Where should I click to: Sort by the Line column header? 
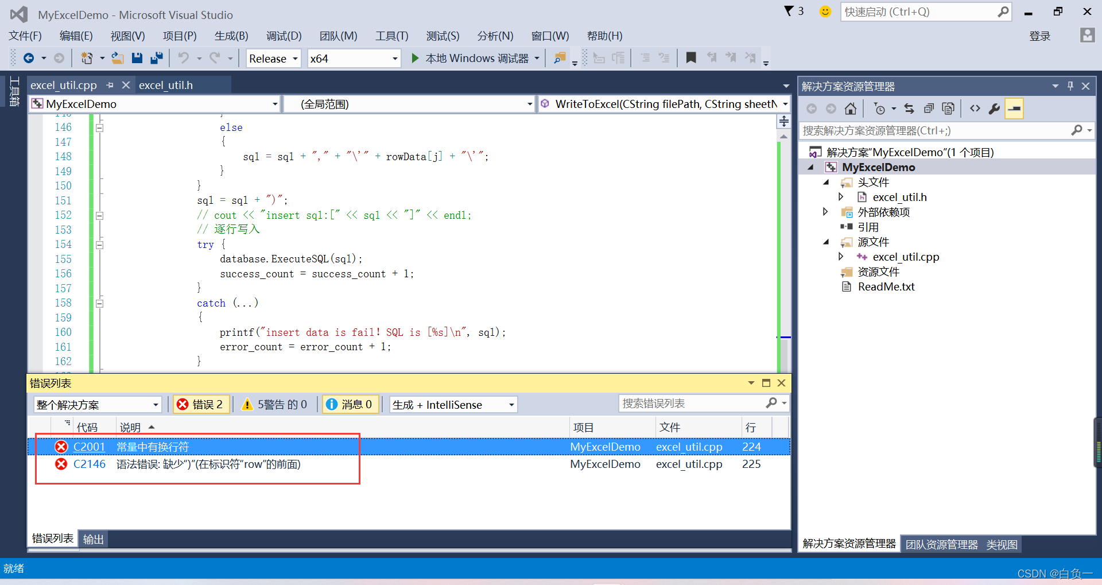coord(756,427)
